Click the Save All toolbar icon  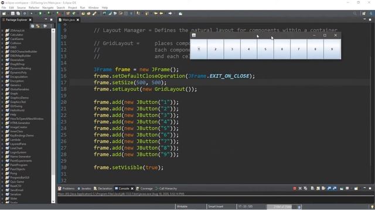tap(18, 13)
